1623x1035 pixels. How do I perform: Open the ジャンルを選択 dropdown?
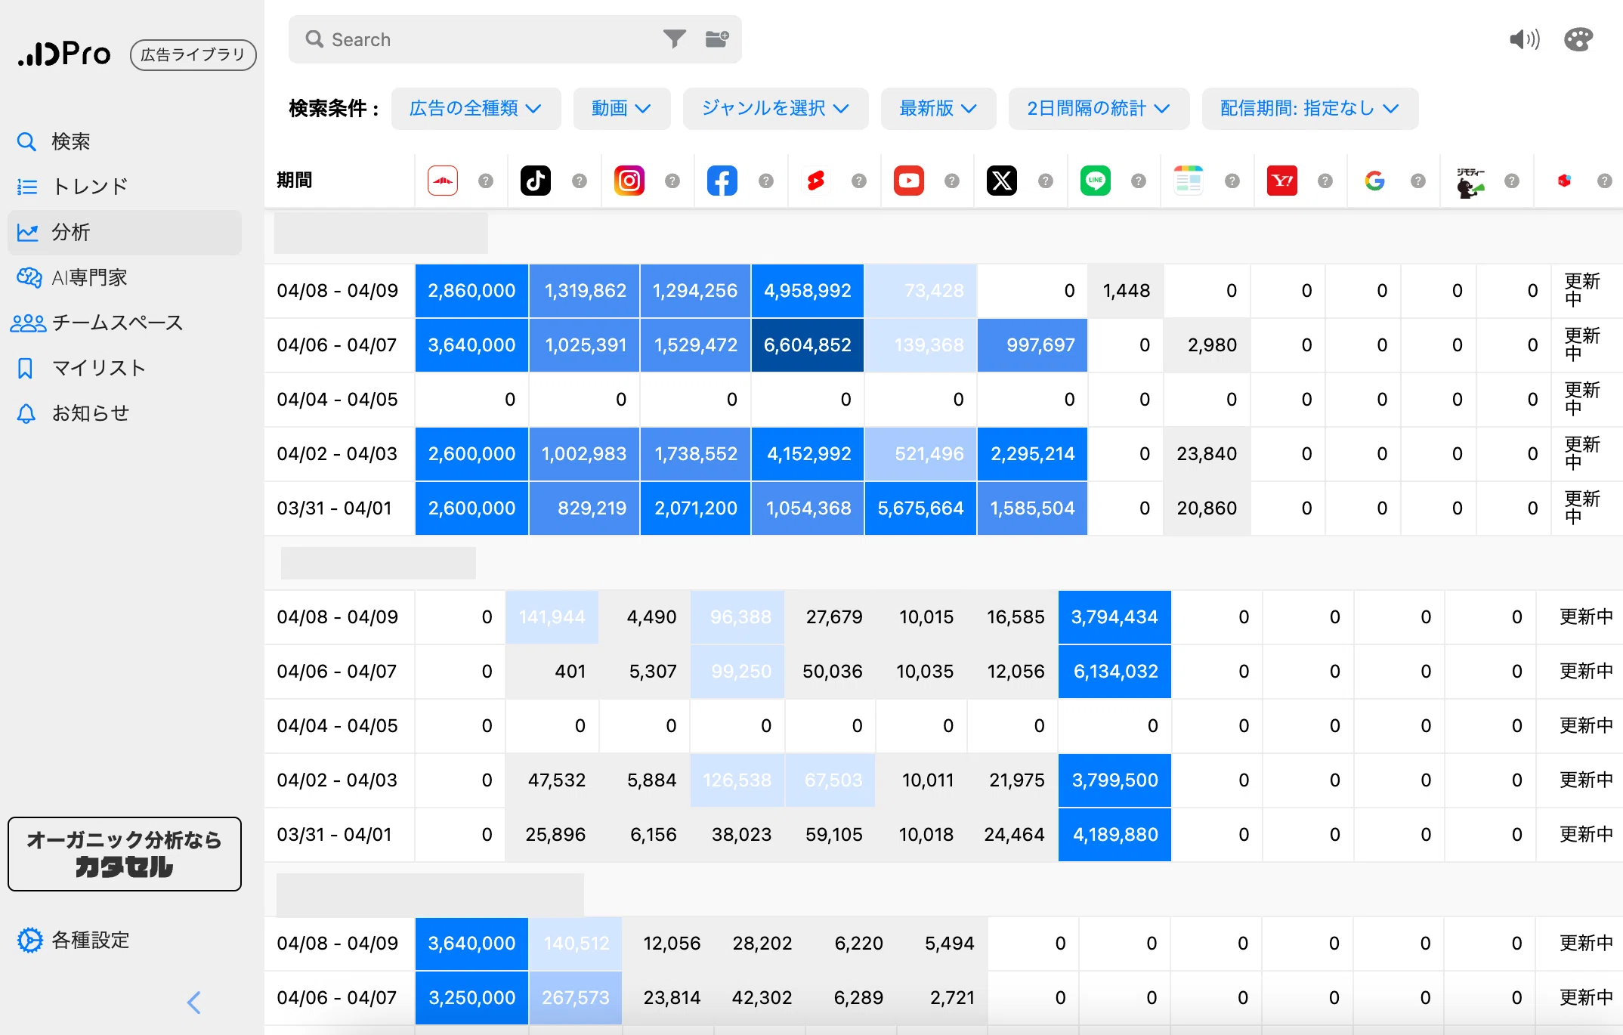[776, 109]
